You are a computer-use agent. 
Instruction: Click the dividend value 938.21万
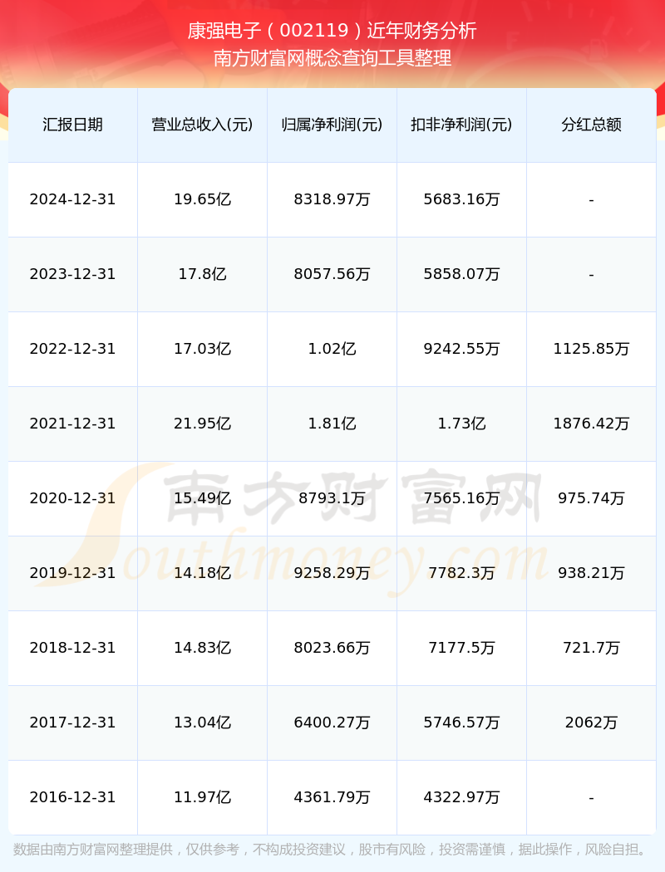tap(592, 573)
